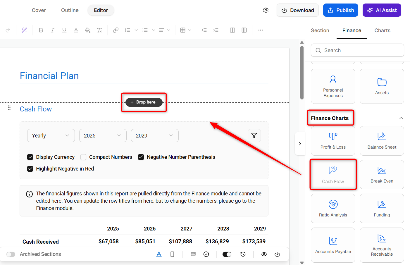The width and height of the screenshot is (410, 265).
Task: Select the Accounts Receivable chart card
Action: click(x=382, y=245)
